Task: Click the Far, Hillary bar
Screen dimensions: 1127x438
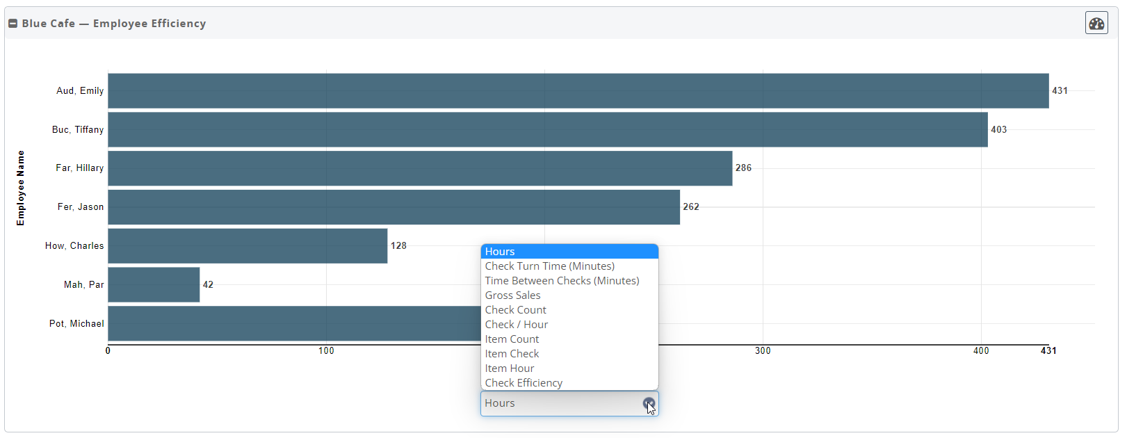Action: 420,168
